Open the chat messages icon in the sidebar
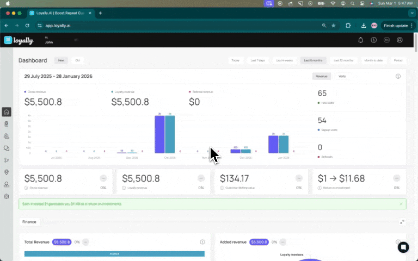This screenshot has width=418, height=261. pyautogui.click(x=7, y=148)
